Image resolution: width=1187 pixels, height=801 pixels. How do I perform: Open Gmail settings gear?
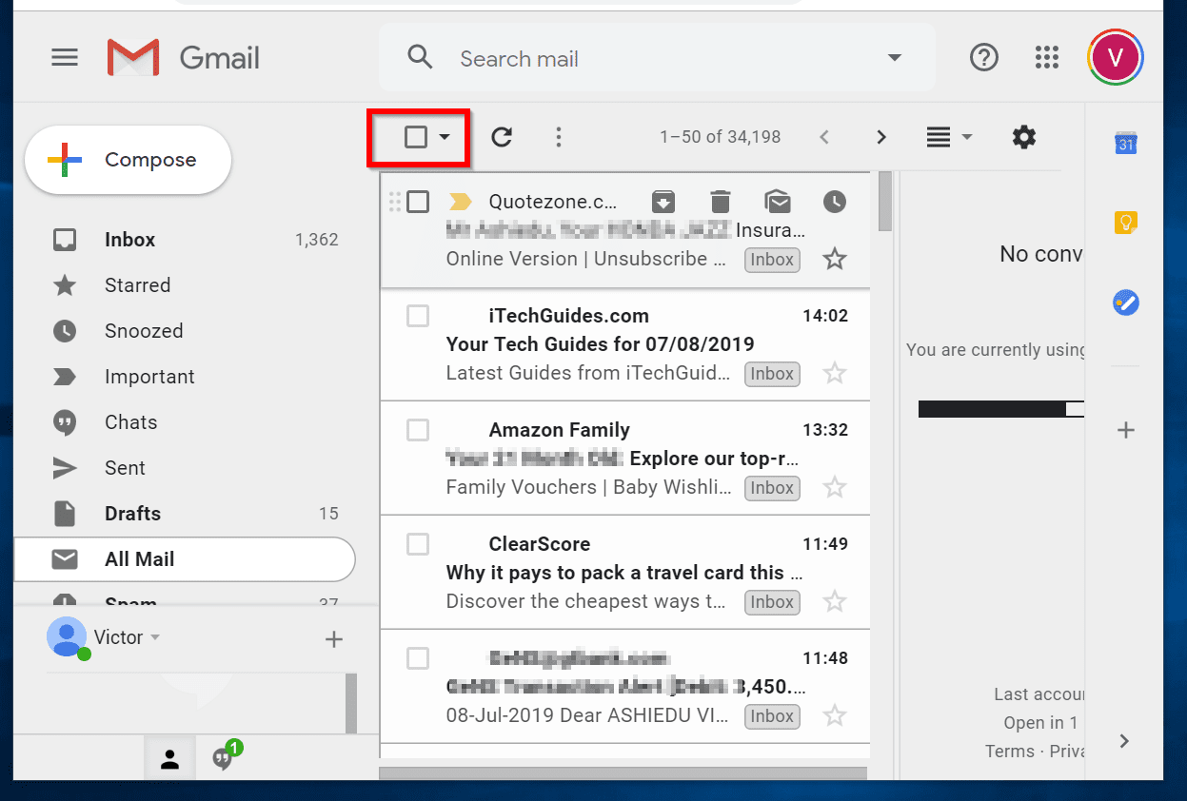click(1023, 136)
